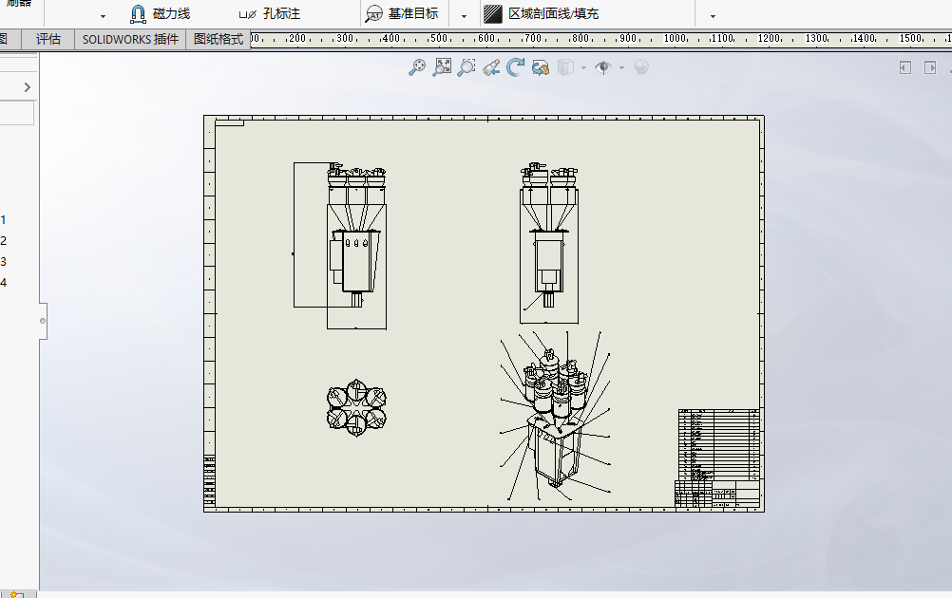The image size is (952, 598).
Task: Select the Area Hatch/Fill (区域剖面线/填充) tool
Action: (542, 13)
